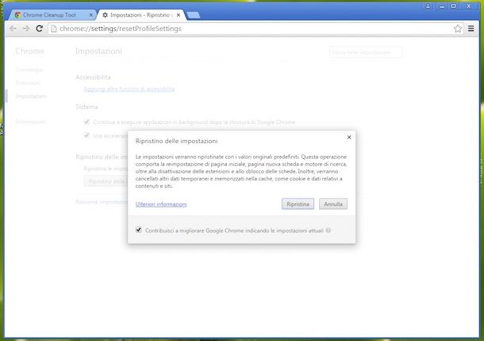Open Informazioni in the sidebar

pos(31,122)
